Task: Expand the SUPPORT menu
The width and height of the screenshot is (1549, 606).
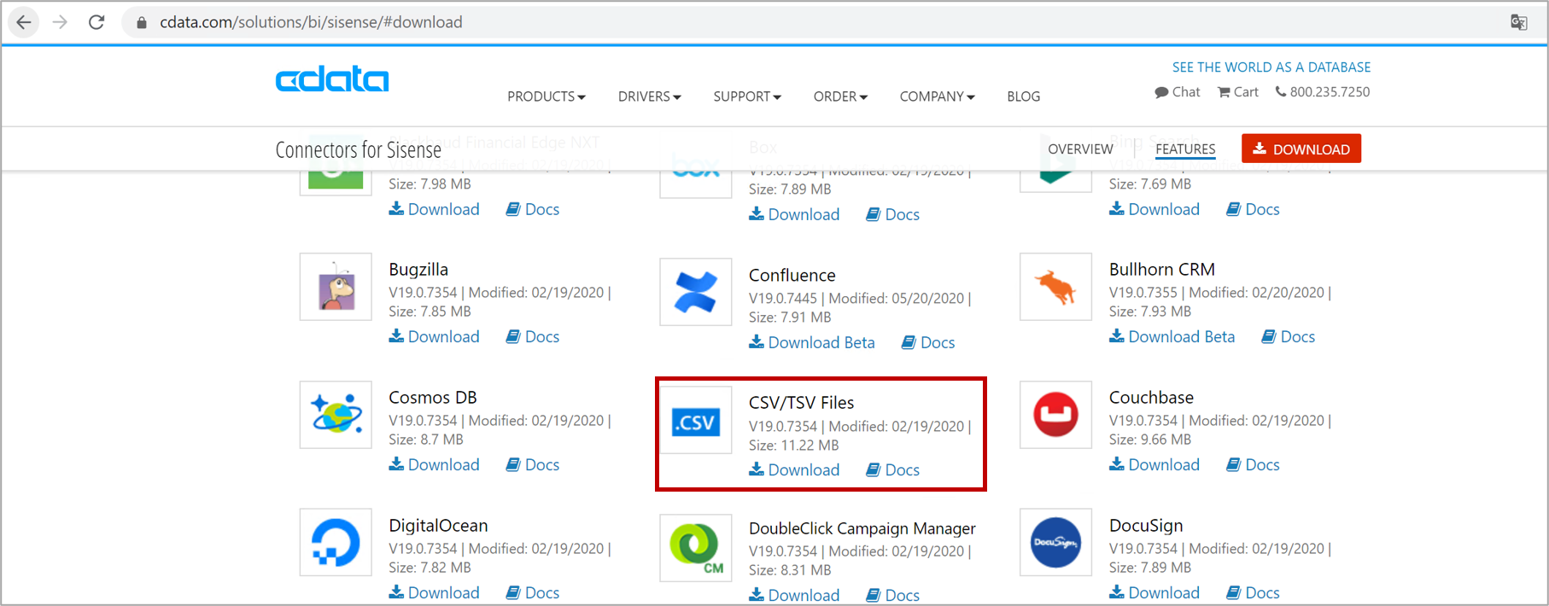Action: click(747, 96)
